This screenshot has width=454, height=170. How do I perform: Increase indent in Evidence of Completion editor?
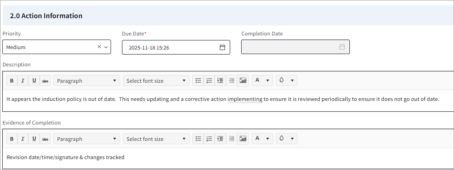click(x=220, y=139)
